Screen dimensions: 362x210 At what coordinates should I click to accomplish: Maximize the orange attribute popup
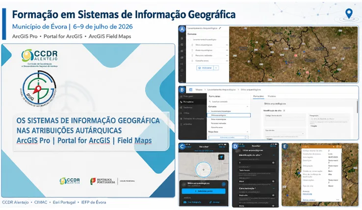tap(337, 147)
